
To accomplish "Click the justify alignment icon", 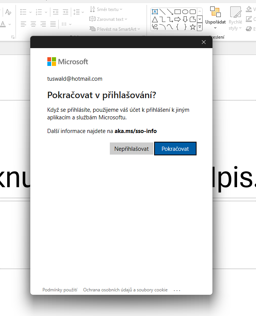I will pyautogui.click(x=53, y=24).
